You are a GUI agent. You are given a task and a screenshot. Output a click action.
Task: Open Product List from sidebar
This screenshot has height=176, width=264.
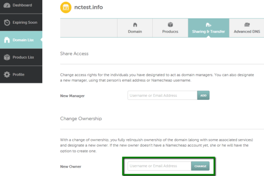pyautogui.click(x=21, y=57)
